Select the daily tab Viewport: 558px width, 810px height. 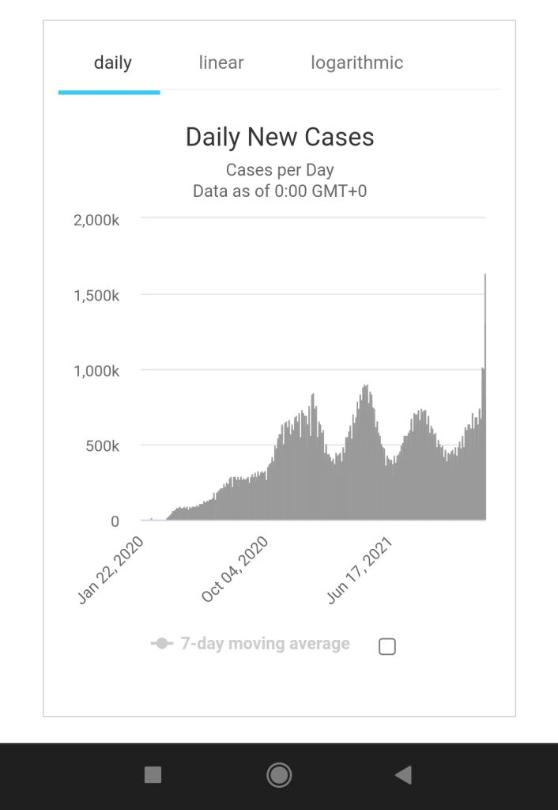(x=112, y=62)
